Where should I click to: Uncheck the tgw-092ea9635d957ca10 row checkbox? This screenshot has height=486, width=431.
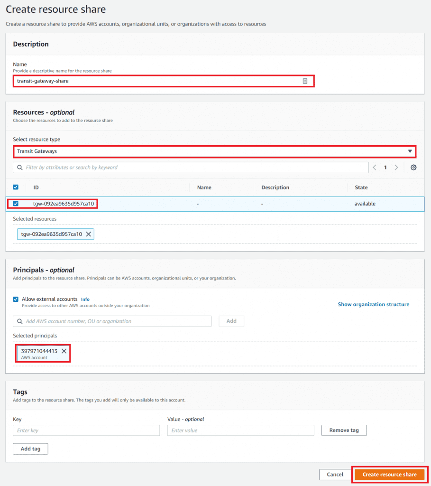point(16,204)
